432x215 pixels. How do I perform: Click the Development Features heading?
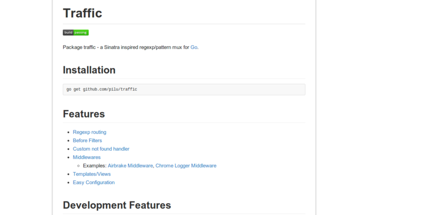(x=117, y=205)
